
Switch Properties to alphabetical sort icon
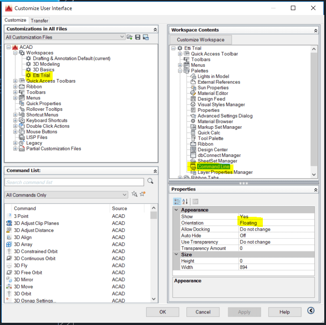[x=185, y=201]
